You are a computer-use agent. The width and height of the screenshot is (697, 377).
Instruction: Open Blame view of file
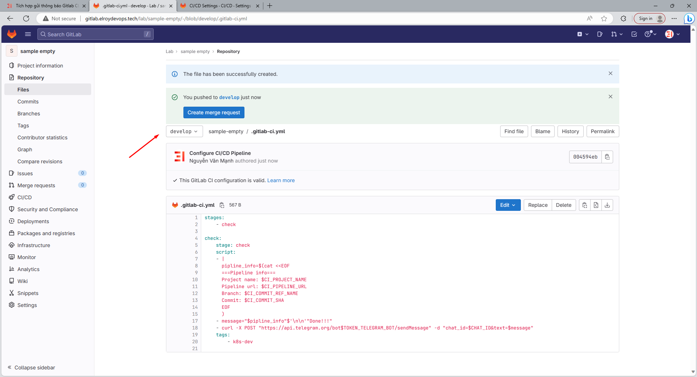543,131
